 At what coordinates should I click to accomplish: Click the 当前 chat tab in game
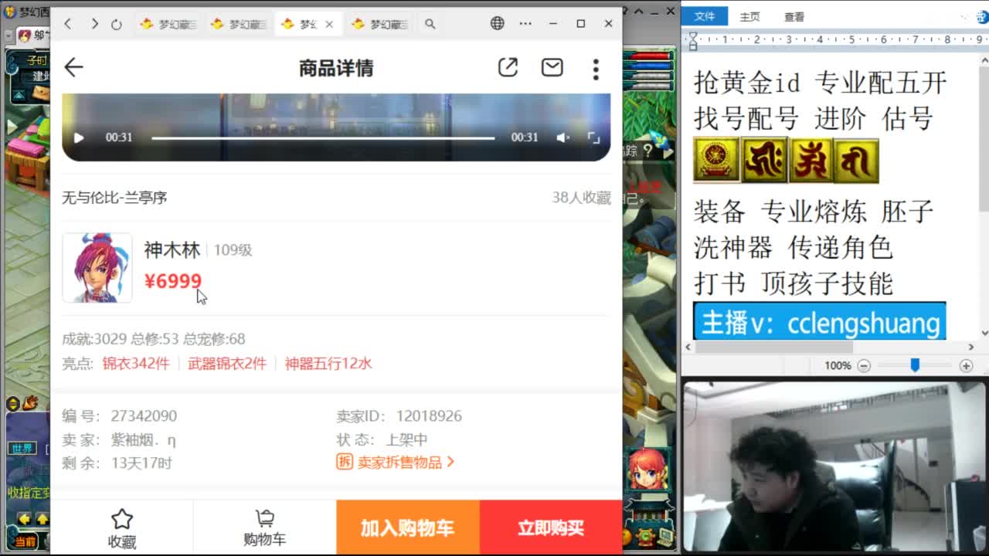pyautogui.click(x=25, y=541)
